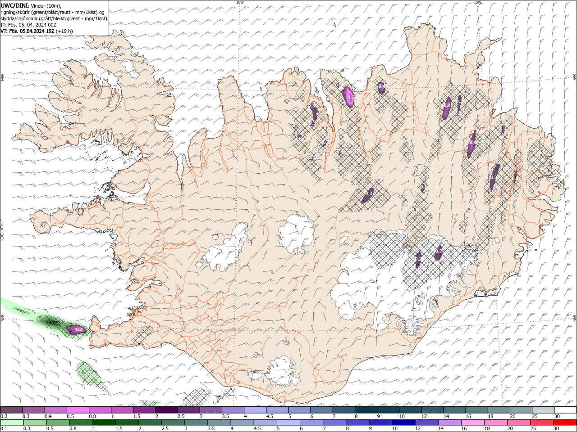Pick the deep blue rain swatch between 10 and 12
Image resolution: width=577 pixels, height=432 pixels.
pyautogui.click(x=403, y=423)
